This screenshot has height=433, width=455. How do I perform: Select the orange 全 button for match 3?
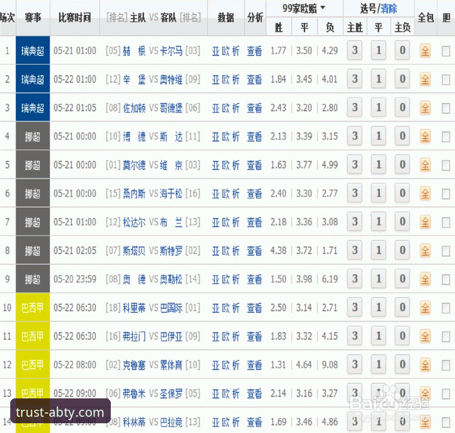tap(425, 108)
